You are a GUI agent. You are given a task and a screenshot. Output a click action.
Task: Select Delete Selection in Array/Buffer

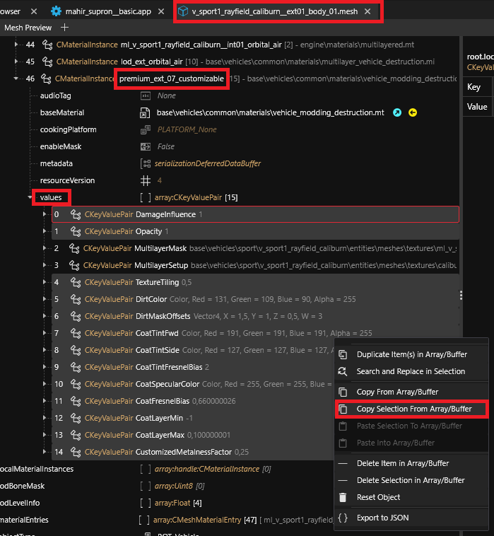(x=411, y=480)
